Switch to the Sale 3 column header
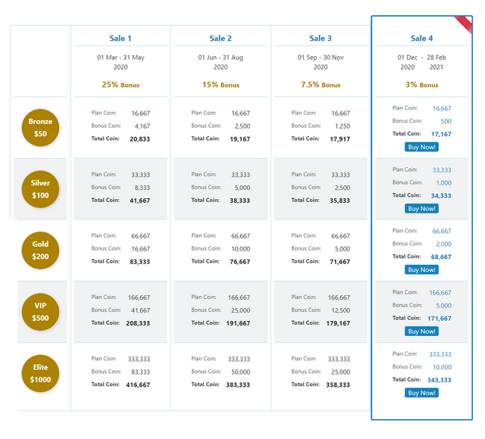Screen dimensions: 485x439 (x=321, y=39)
